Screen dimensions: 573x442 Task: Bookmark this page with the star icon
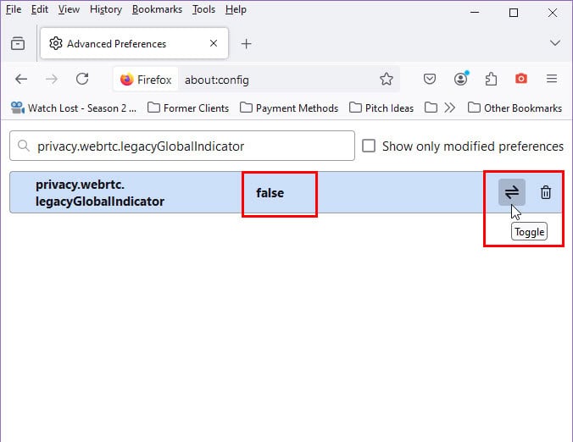pos(387,80)
